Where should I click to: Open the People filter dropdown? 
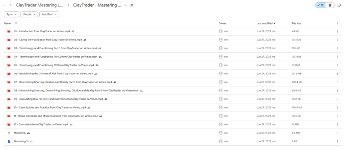pos(29,14)
